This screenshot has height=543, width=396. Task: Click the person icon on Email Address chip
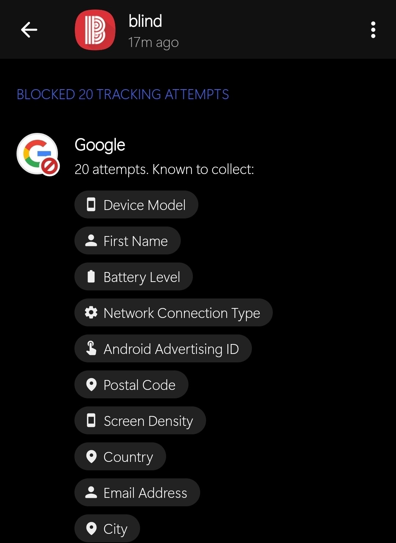click(x=91, y=492)
